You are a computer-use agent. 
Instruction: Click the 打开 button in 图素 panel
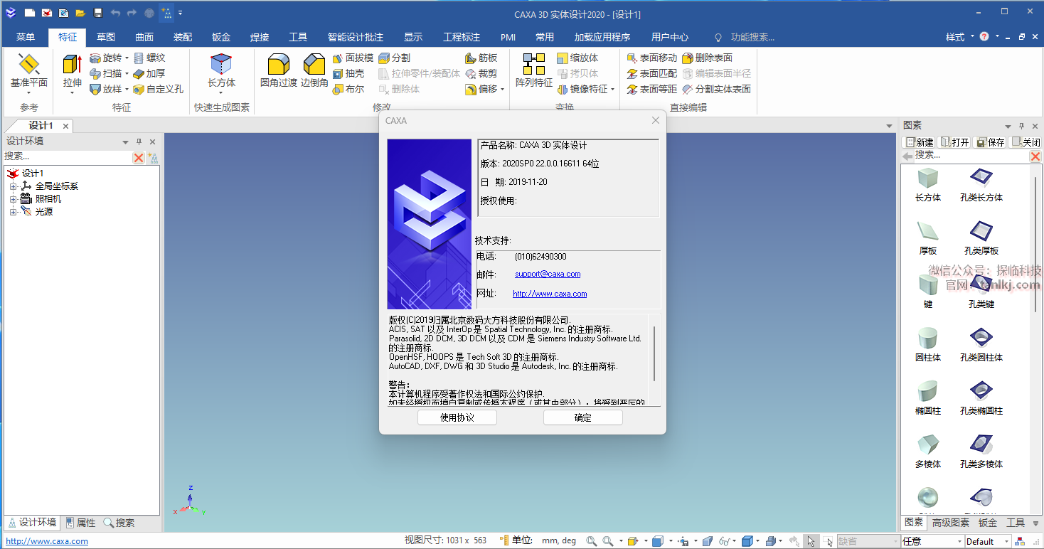pyautogui.click(x=955, y=142)
